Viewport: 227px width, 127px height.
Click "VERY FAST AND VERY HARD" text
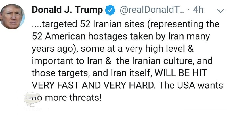tap(93, 86)
